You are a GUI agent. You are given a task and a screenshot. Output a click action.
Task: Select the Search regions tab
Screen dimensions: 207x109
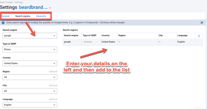click(23, 16)
